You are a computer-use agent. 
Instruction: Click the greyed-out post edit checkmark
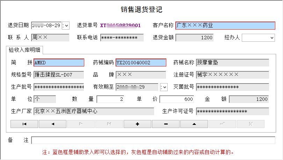click(222, 124)
